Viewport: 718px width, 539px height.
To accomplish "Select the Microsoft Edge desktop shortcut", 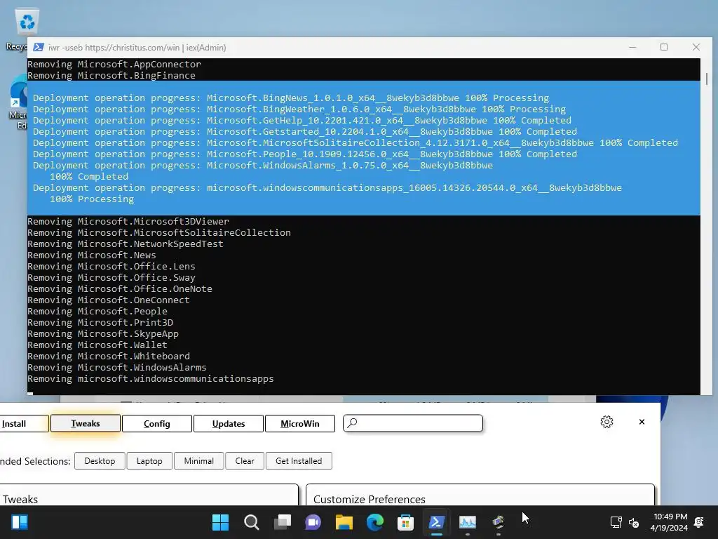I will (18, 103).
